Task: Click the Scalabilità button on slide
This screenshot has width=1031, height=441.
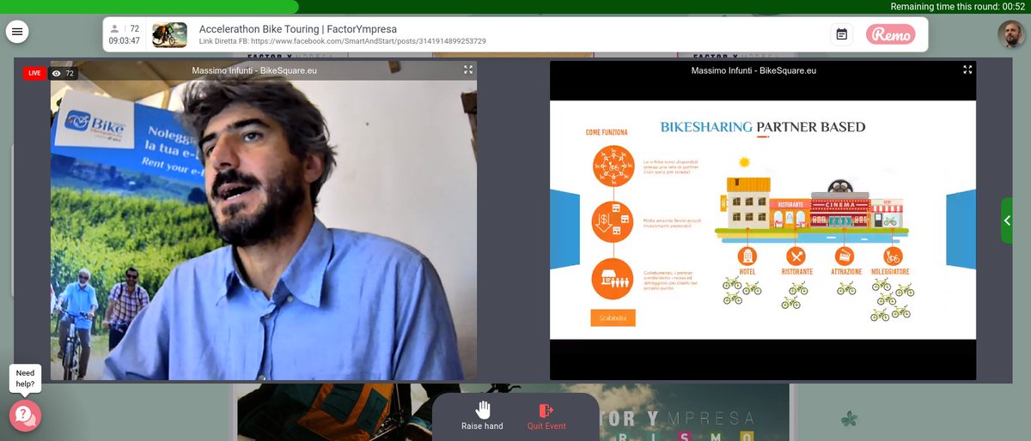Action: [x=613, y=318]
